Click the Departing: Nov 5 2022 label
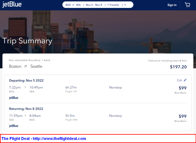The width and height of the screenshot is (196, 143). (x=26, y=81)
